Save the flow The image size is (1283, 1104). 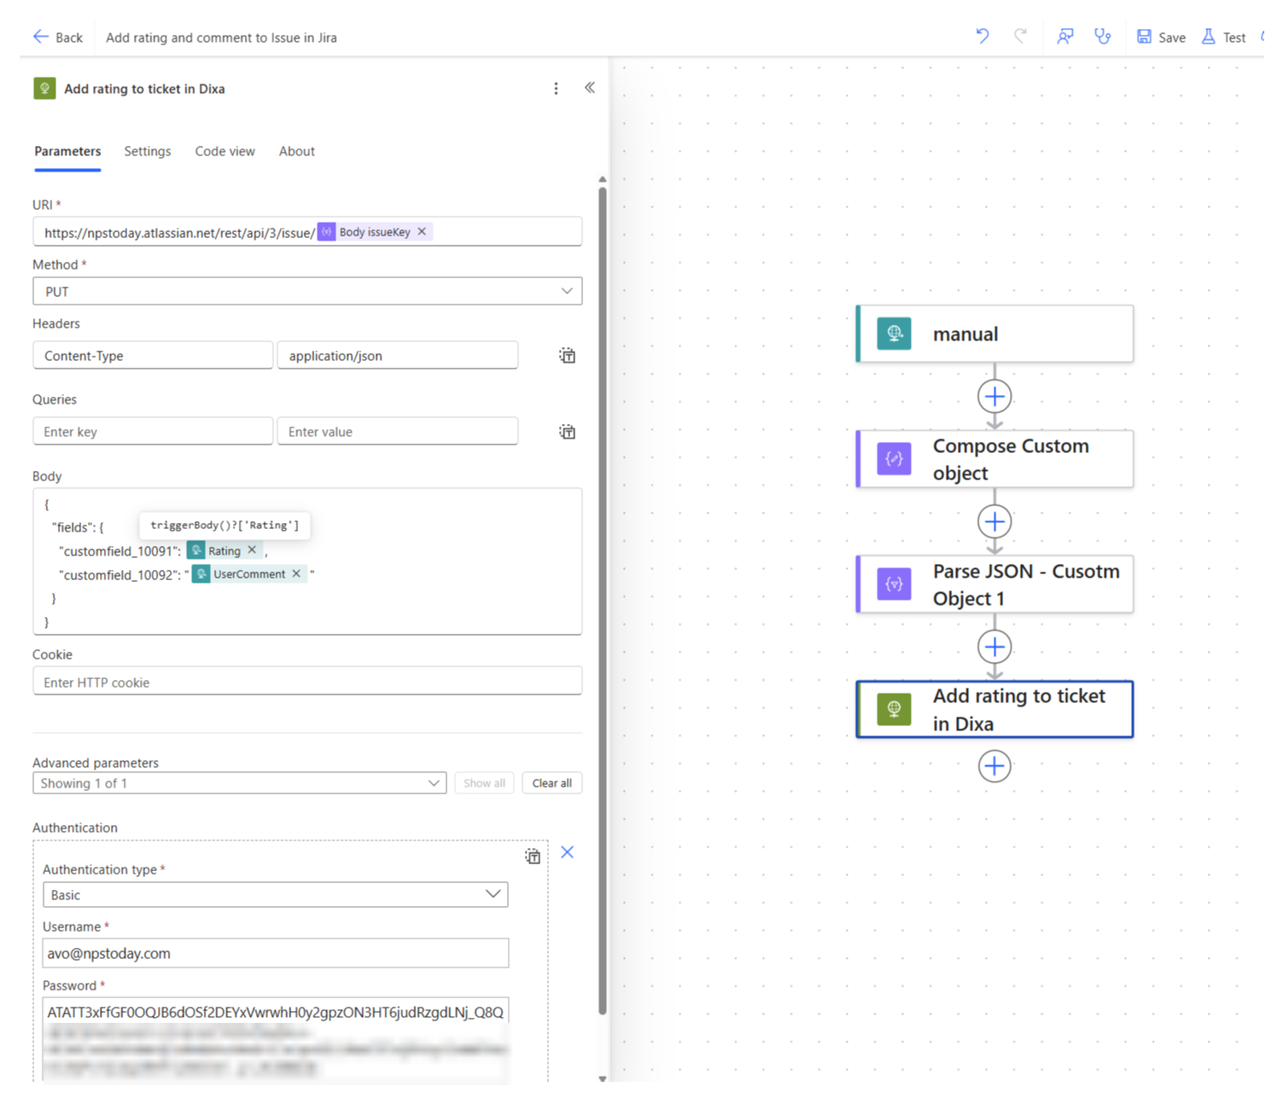pyautogui.click(x=1161, y=38)
